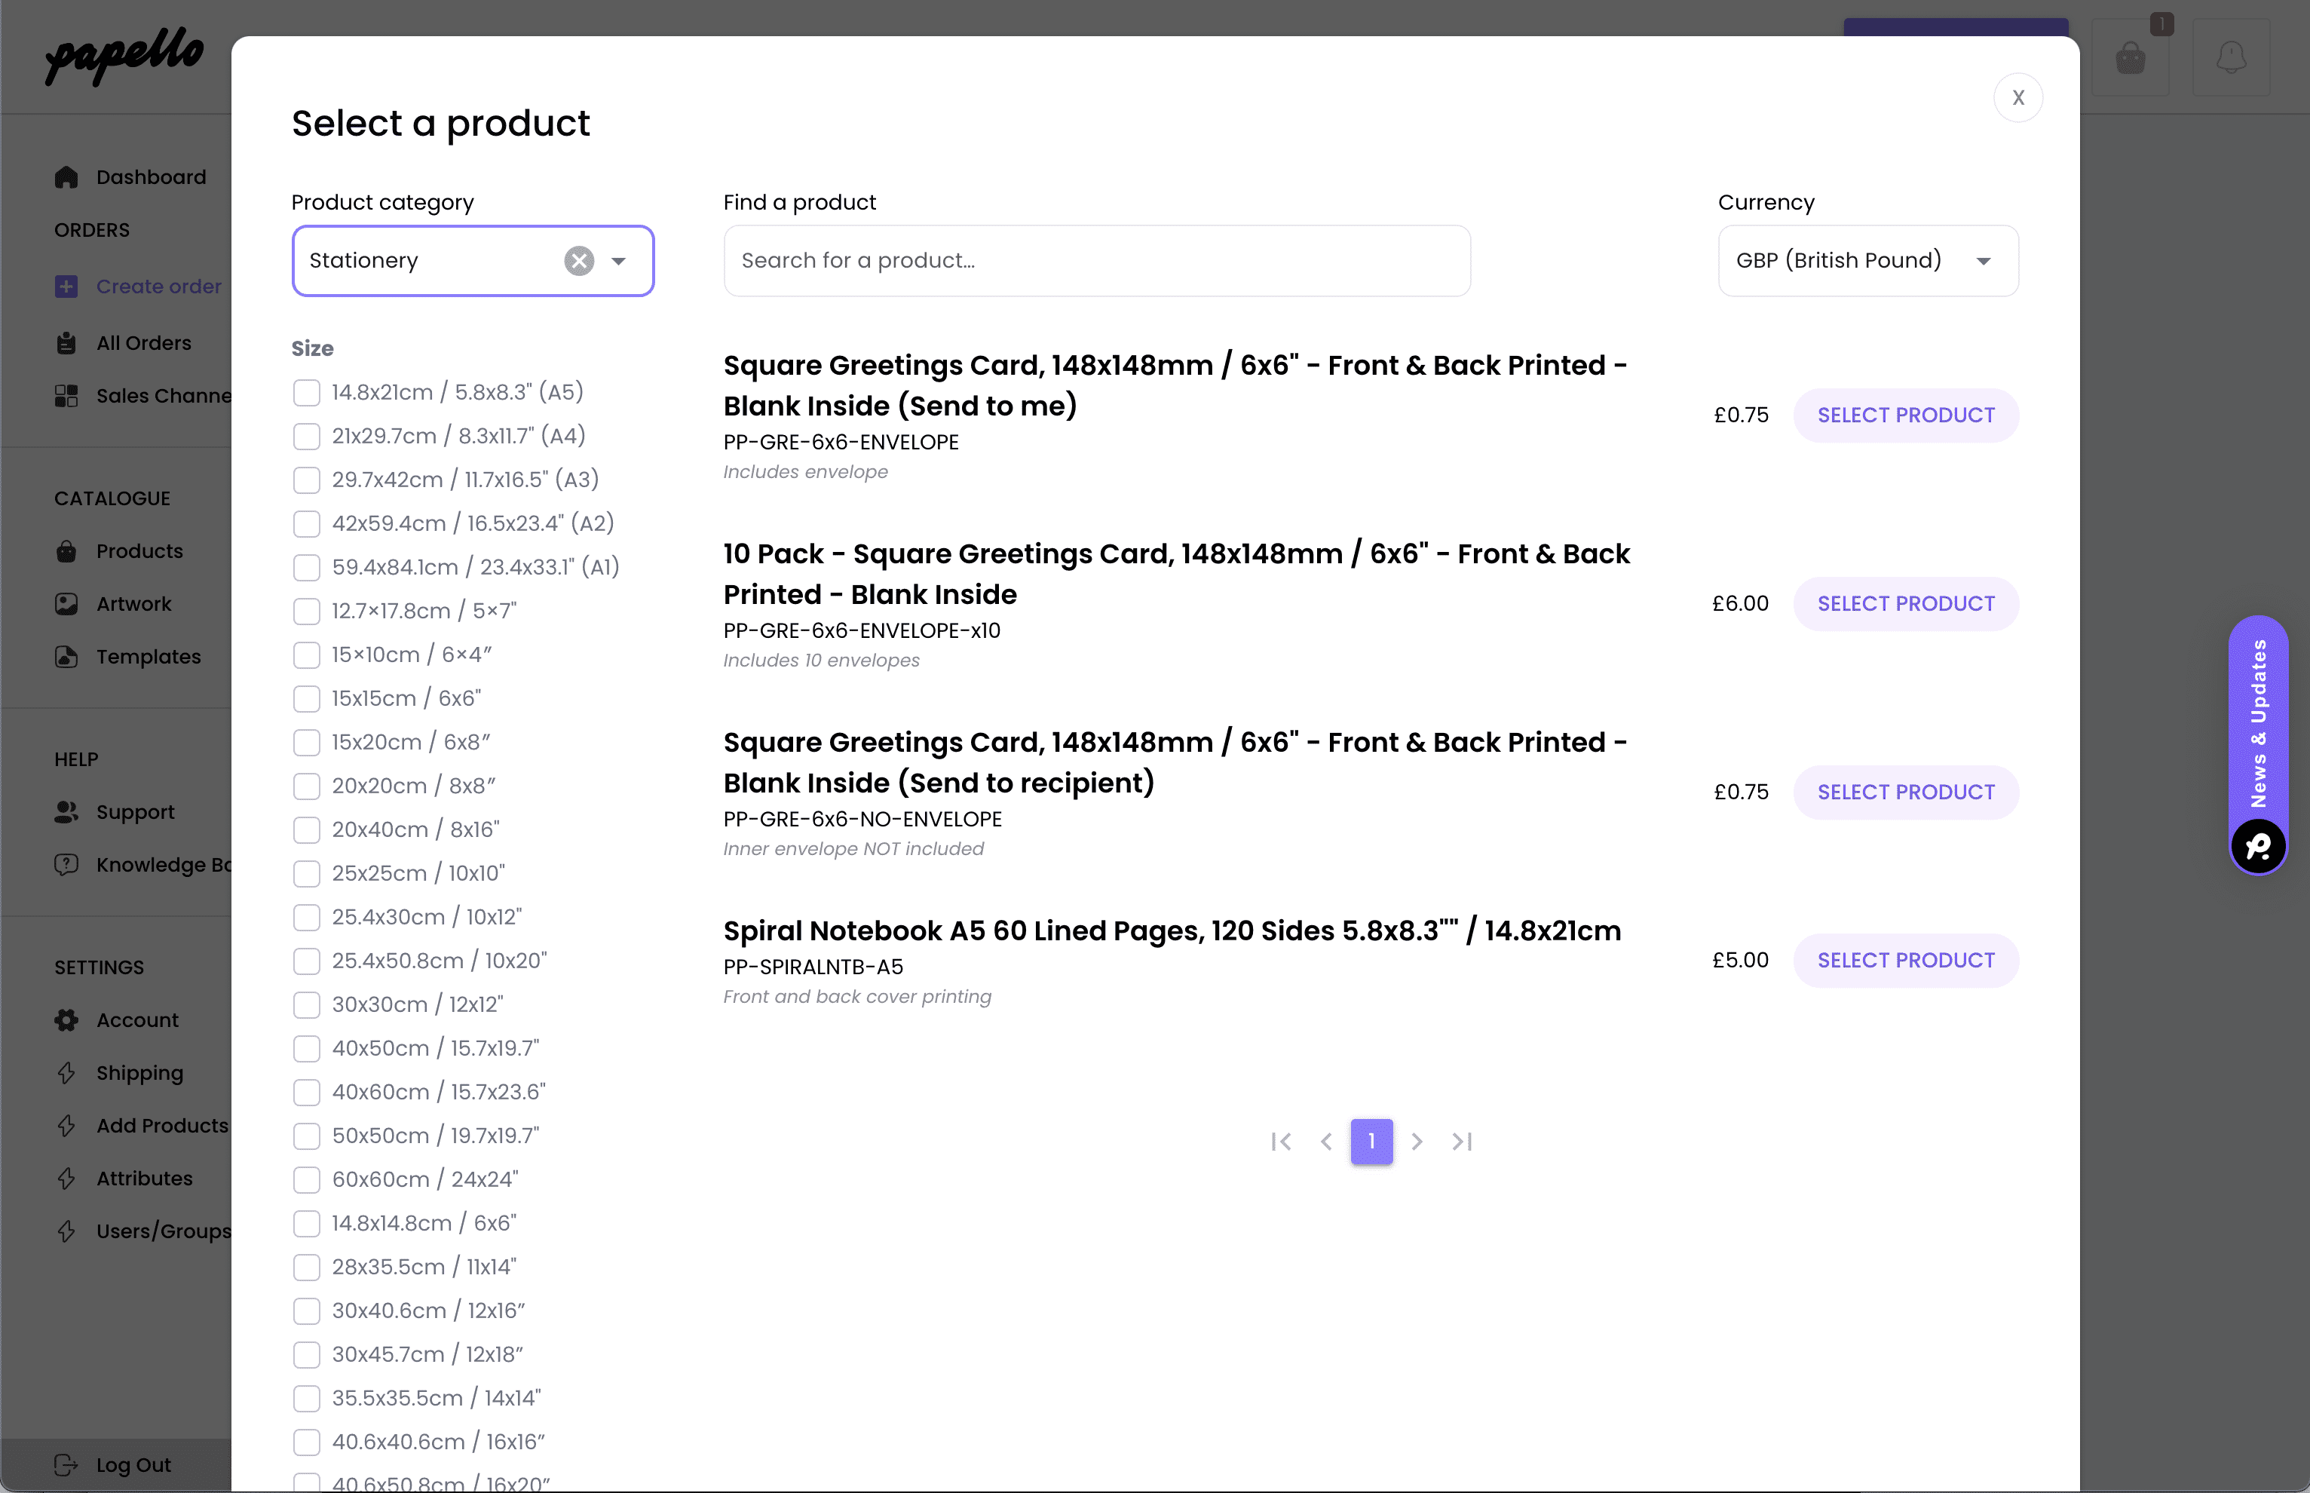Check the 40.6x40.6cm / 16x16" size filter

click(x=306, y=1442)
